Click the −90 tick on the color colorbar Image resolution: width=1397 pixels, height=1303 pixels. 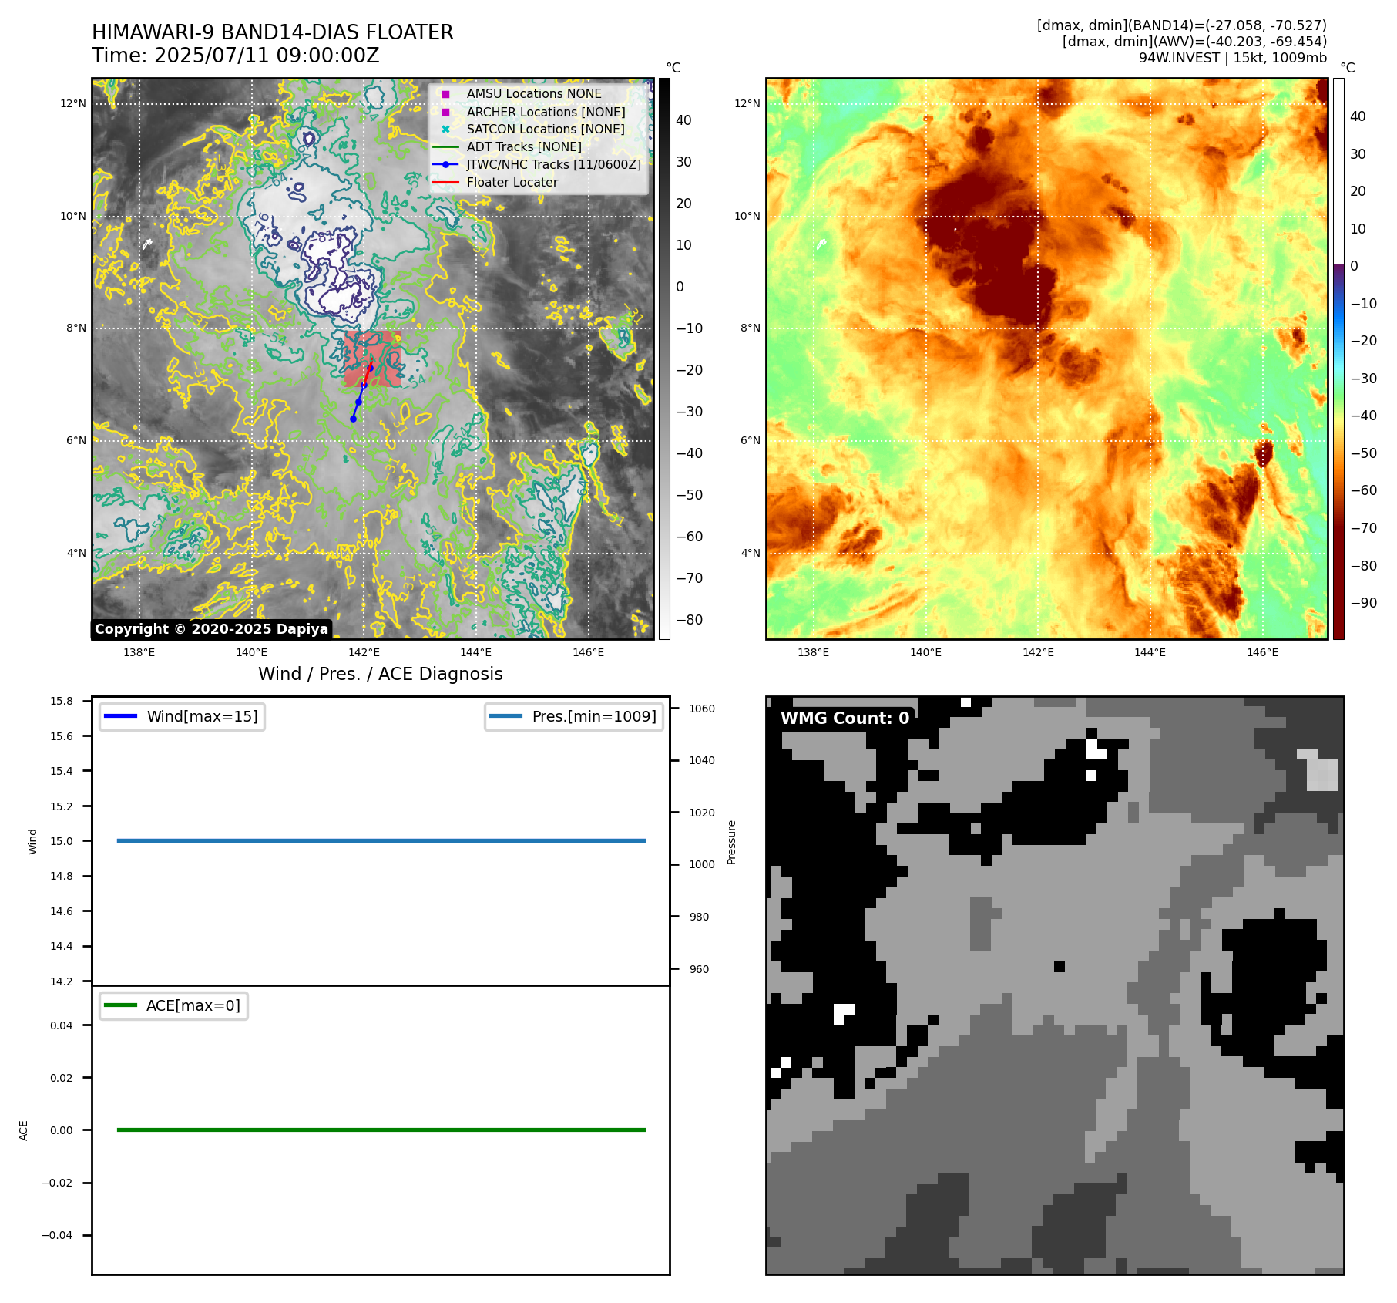click(x=1364, y=603)
